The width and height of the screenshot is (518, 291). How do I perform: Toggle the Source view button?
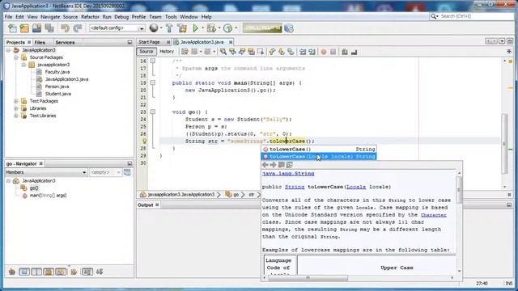tap(146, 52)
